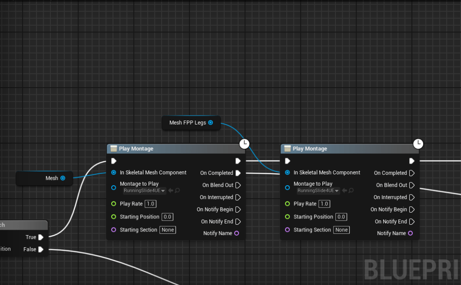The width and height of the screenshot is (461, 285).
Task: Click the False exec output pin
Action: [x=41, y=249]
